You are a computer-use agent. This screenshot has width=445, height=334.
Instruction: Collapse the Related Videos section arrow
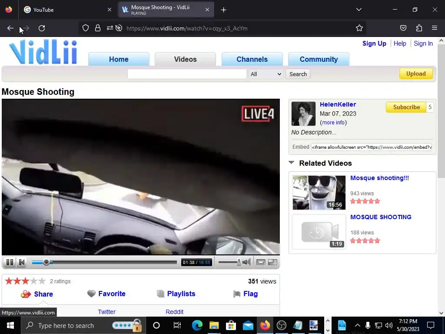[x=291, y=163]
